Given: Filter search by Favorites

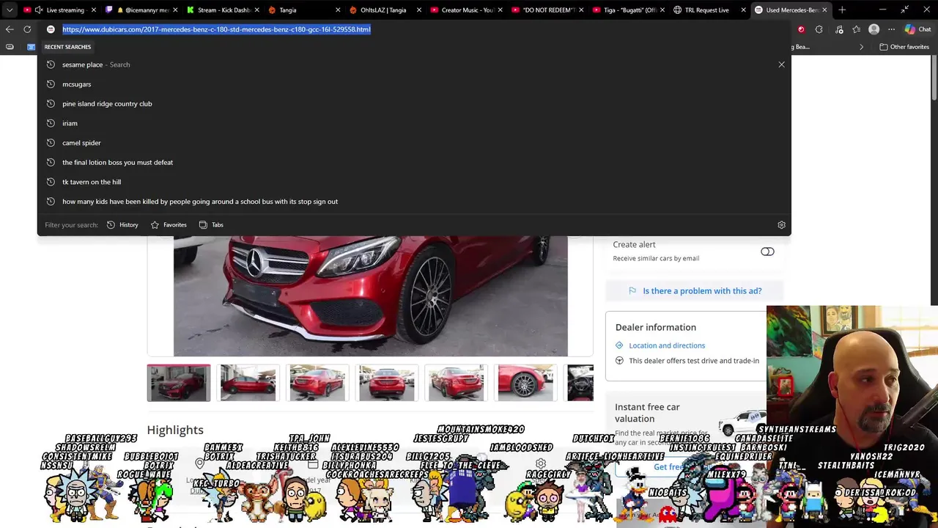Looking at the screenshot, I should point(169,225).
